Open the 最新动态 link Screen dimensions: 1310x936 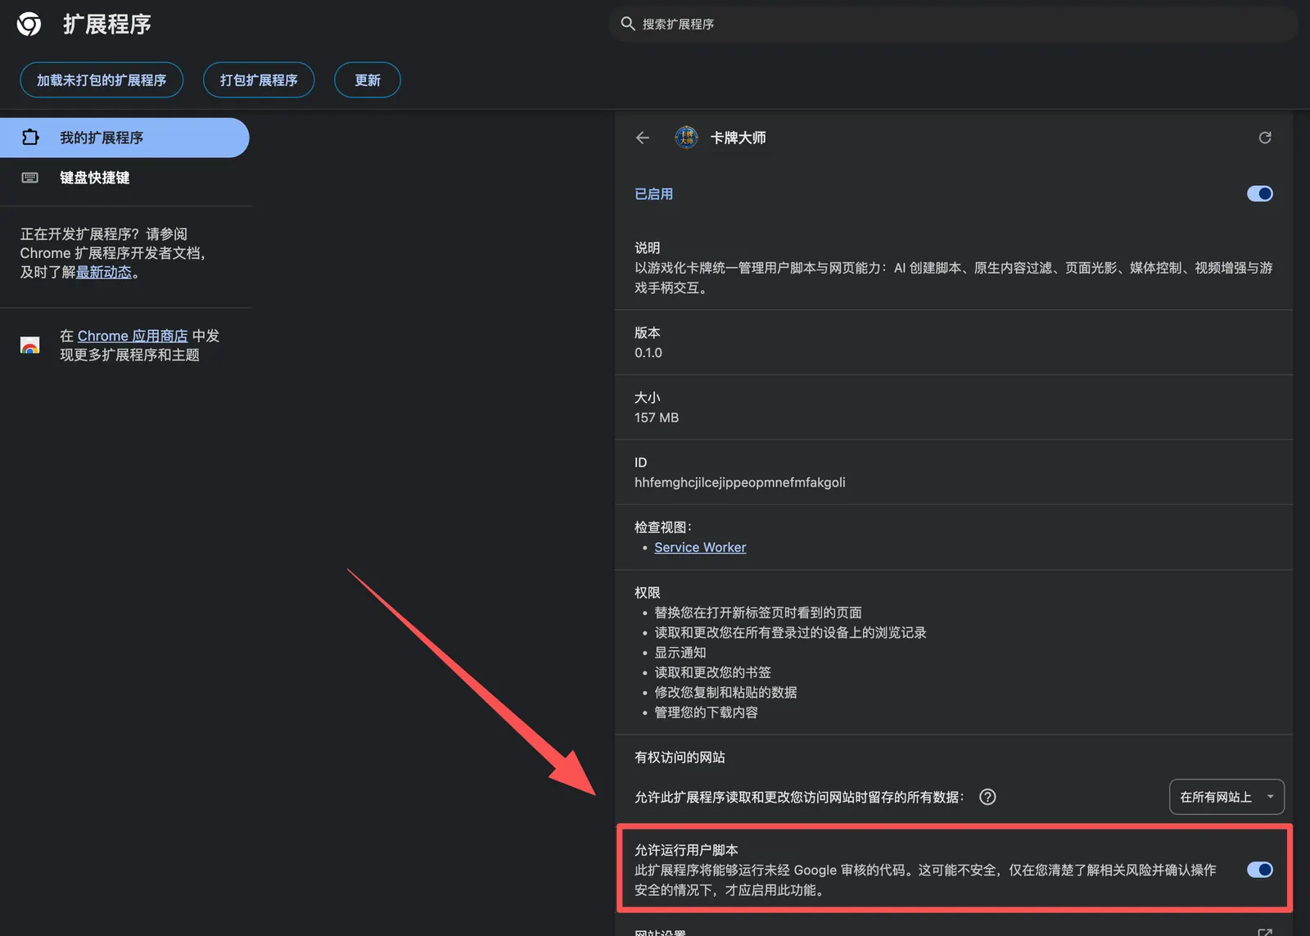[104, 272]
